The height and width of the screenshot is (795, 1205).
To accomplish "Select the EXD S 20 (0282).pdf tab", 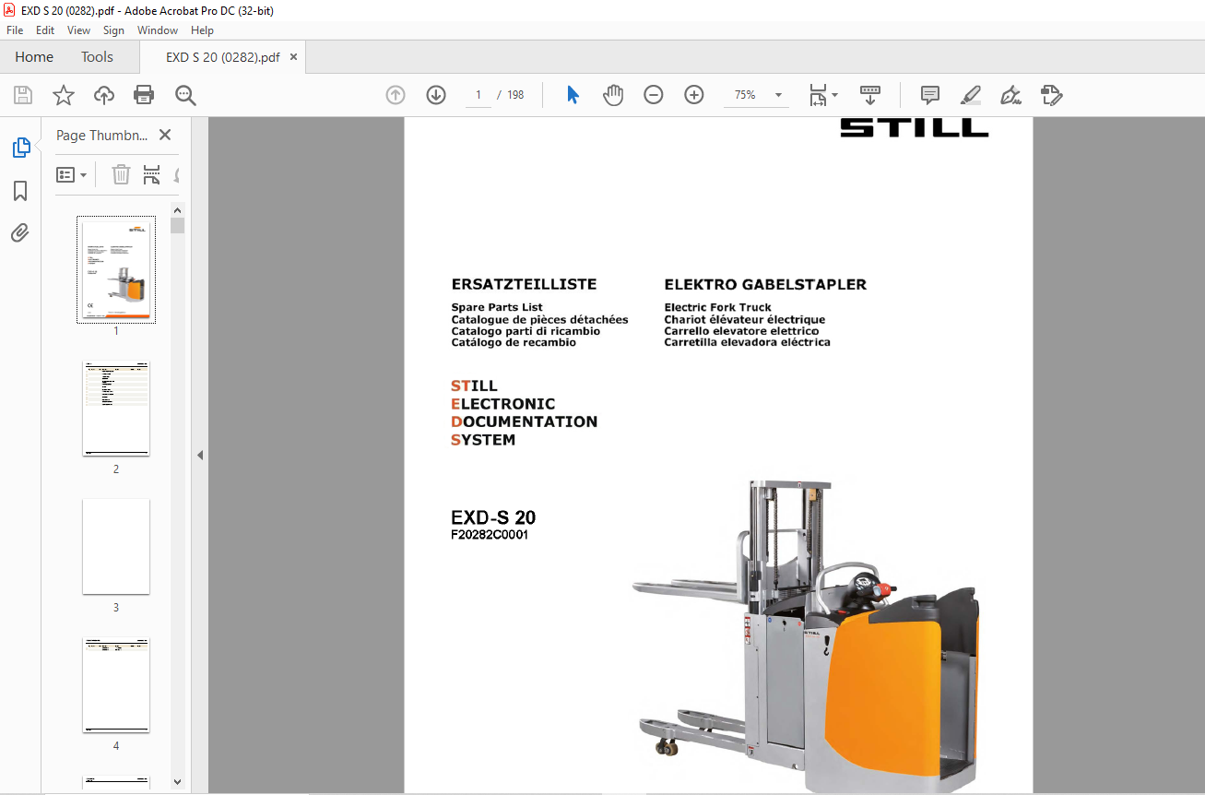I will click(x=222, y=57).
